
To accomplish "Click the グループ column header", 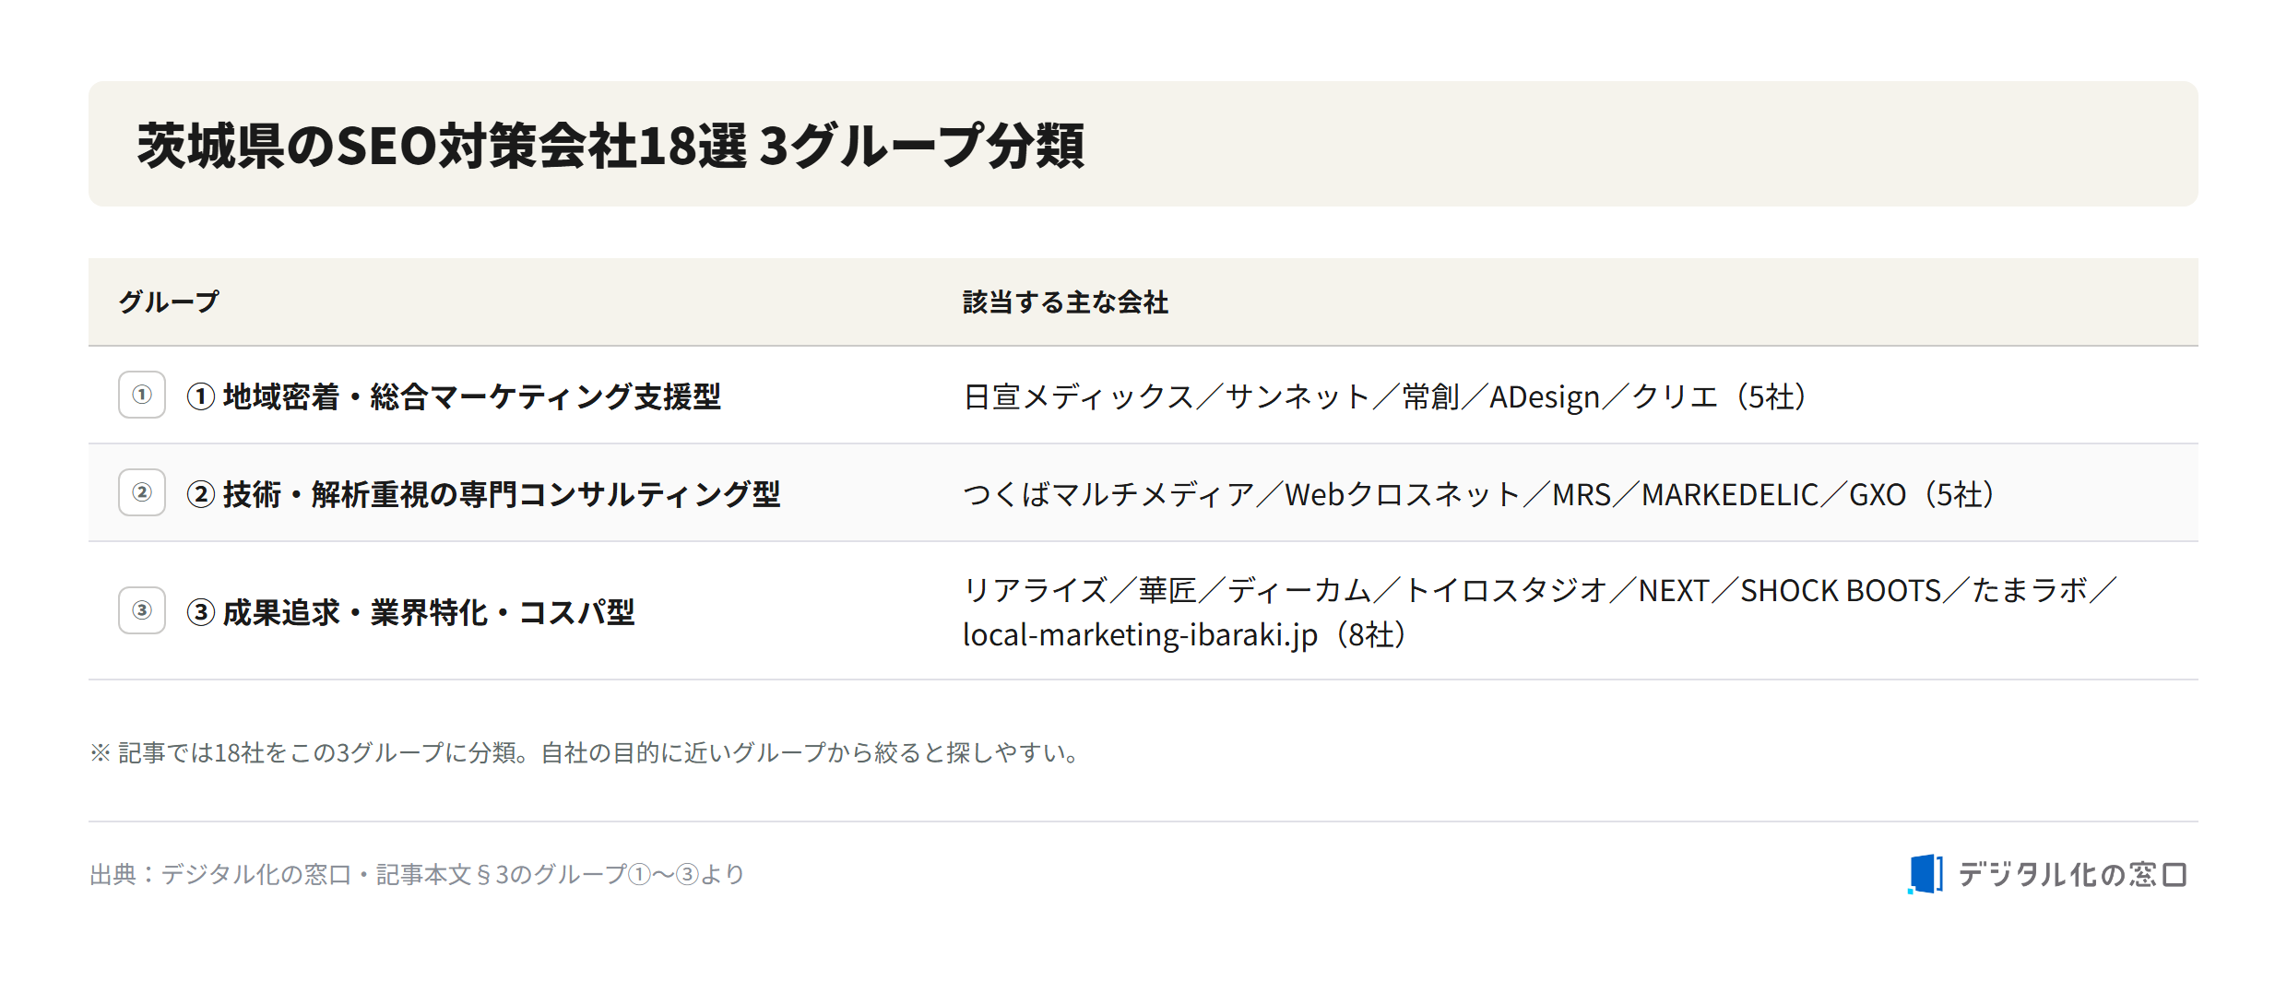I will [169, 301].
